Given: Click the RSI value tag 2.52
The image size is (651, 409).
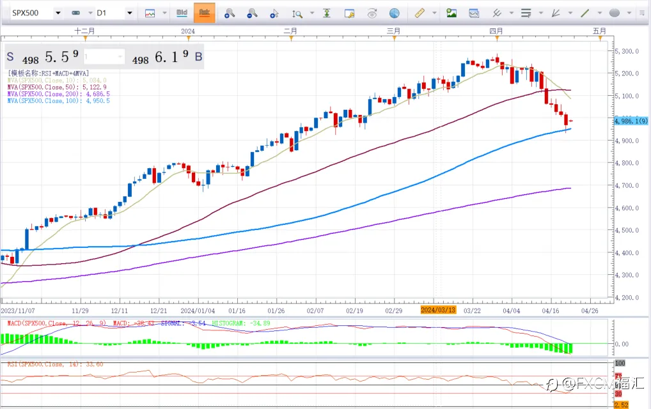Looking at the screenshot, I should [621, 405].
